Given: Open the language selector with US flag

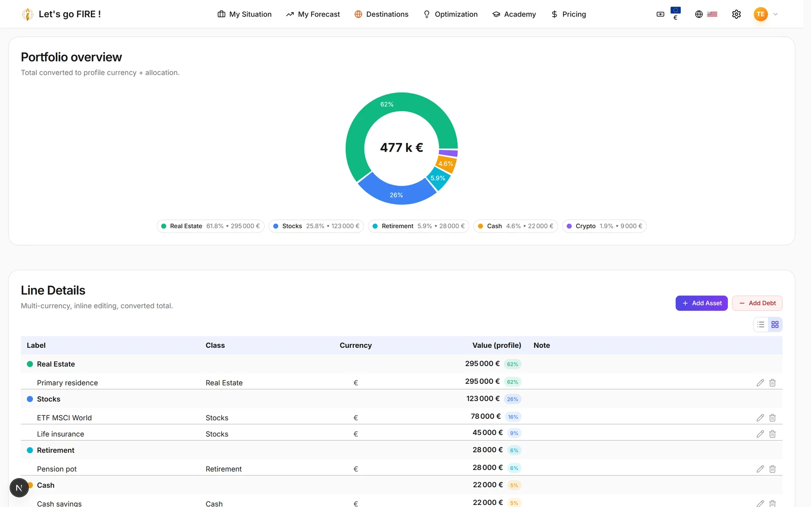Looking at the screenshot, I should (x=706, y=14).
